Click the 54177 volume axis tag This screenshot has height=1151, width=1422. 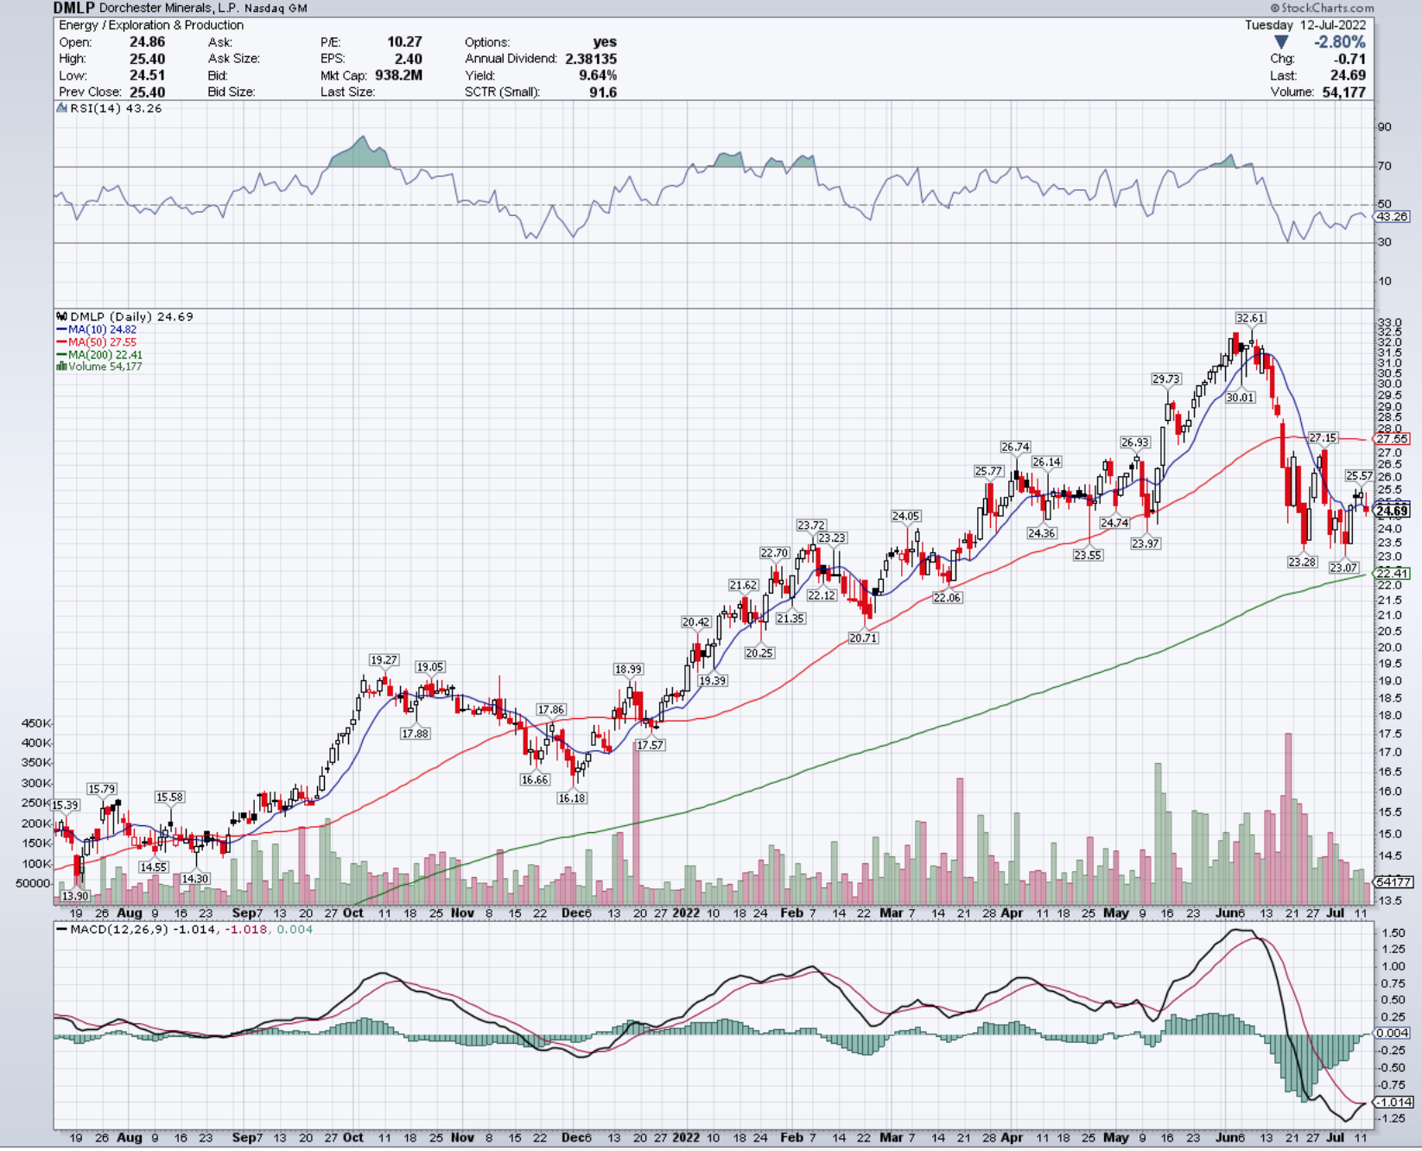[x=1393, y=881]
